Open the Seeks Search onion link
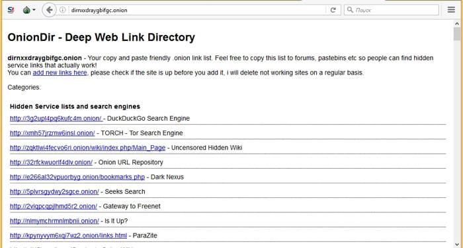 click(x=54, y=191)
